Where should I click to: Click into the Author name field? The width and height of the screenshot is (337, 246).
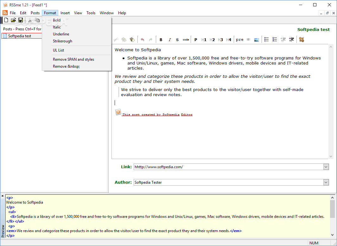coord(228,182)
